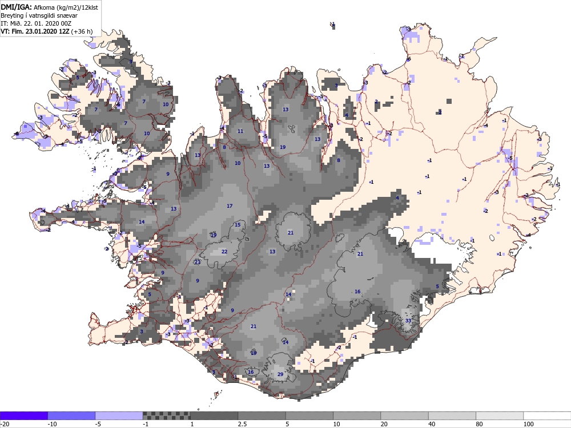The image size is (571, 428).
Task: Click the white legend swatch above 100
Action: (x=548, y=415)
